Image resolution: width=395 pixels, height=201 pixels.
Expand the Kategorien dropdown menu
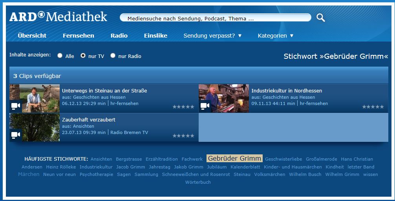click(x=276, y=36)
